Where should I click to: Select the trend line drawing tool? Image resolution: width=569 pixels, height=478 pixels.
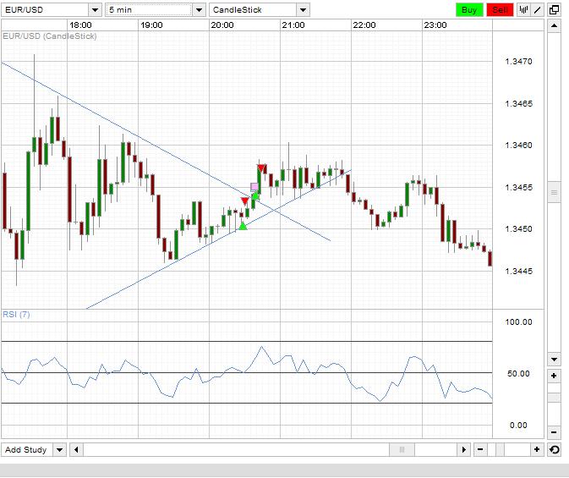(x=538, y=10)
